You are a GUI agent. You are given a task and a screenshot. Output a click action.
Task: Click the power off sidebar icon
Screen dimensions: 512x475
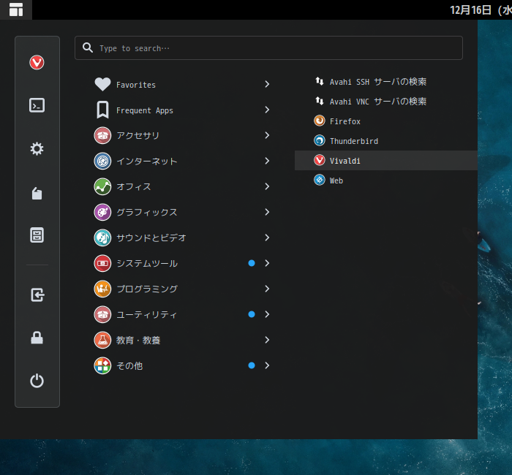click(37, 381)
